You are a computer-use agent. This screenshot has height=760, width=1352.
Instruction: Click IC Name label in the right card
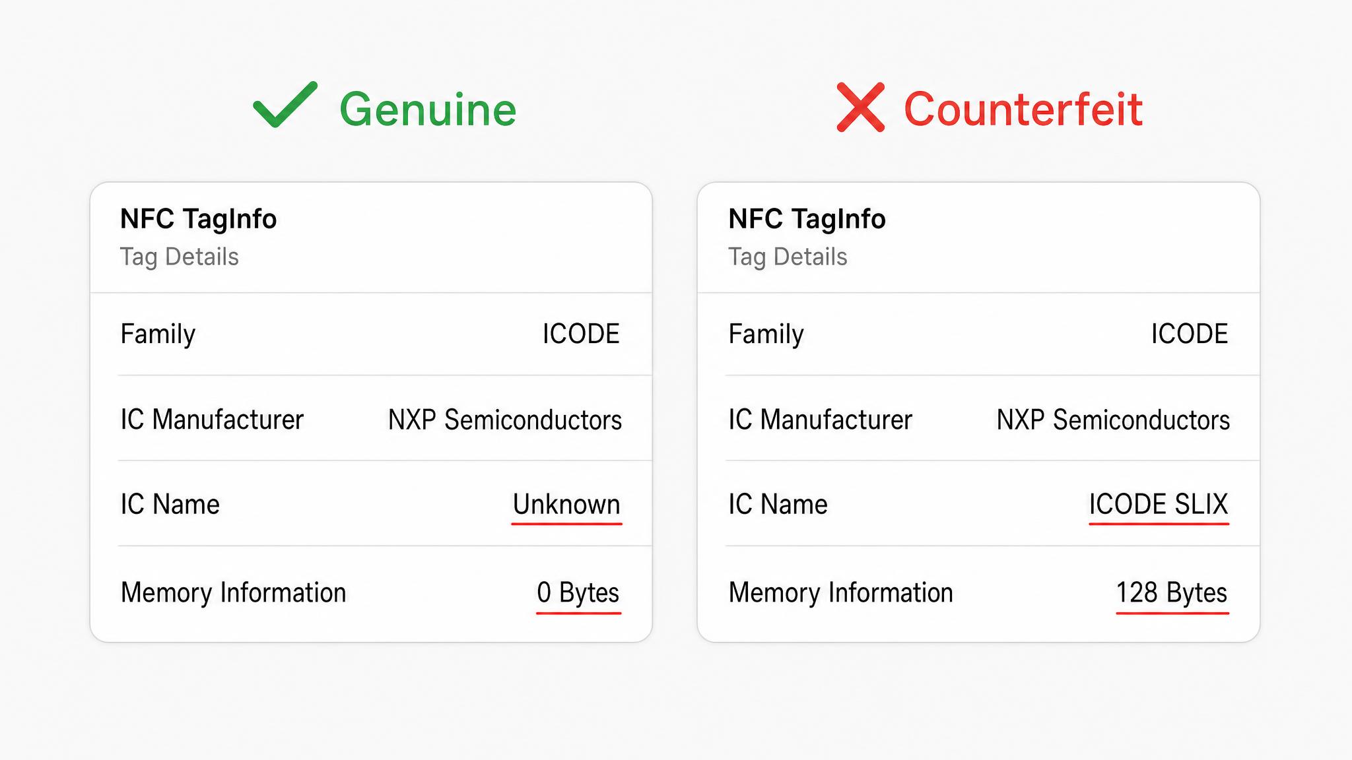pyautogui.click(x=778, y=505)
